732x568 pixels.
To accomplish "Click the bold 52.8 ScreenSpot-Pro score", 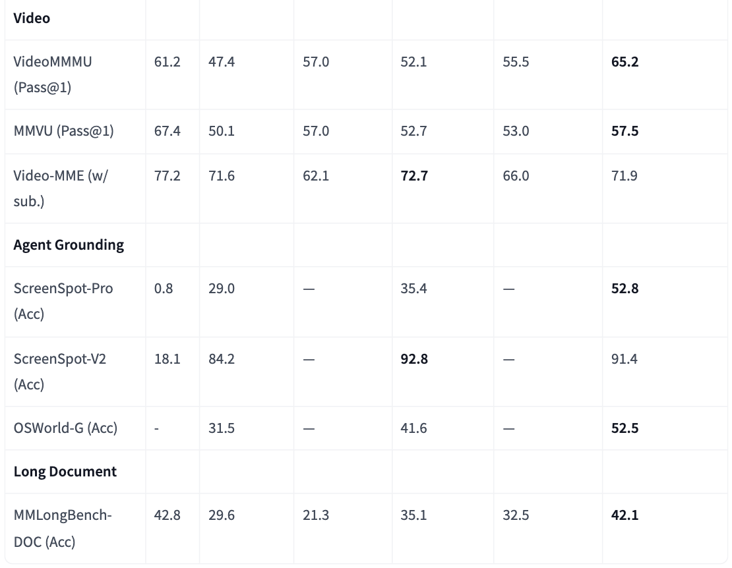I will [625, 289].
